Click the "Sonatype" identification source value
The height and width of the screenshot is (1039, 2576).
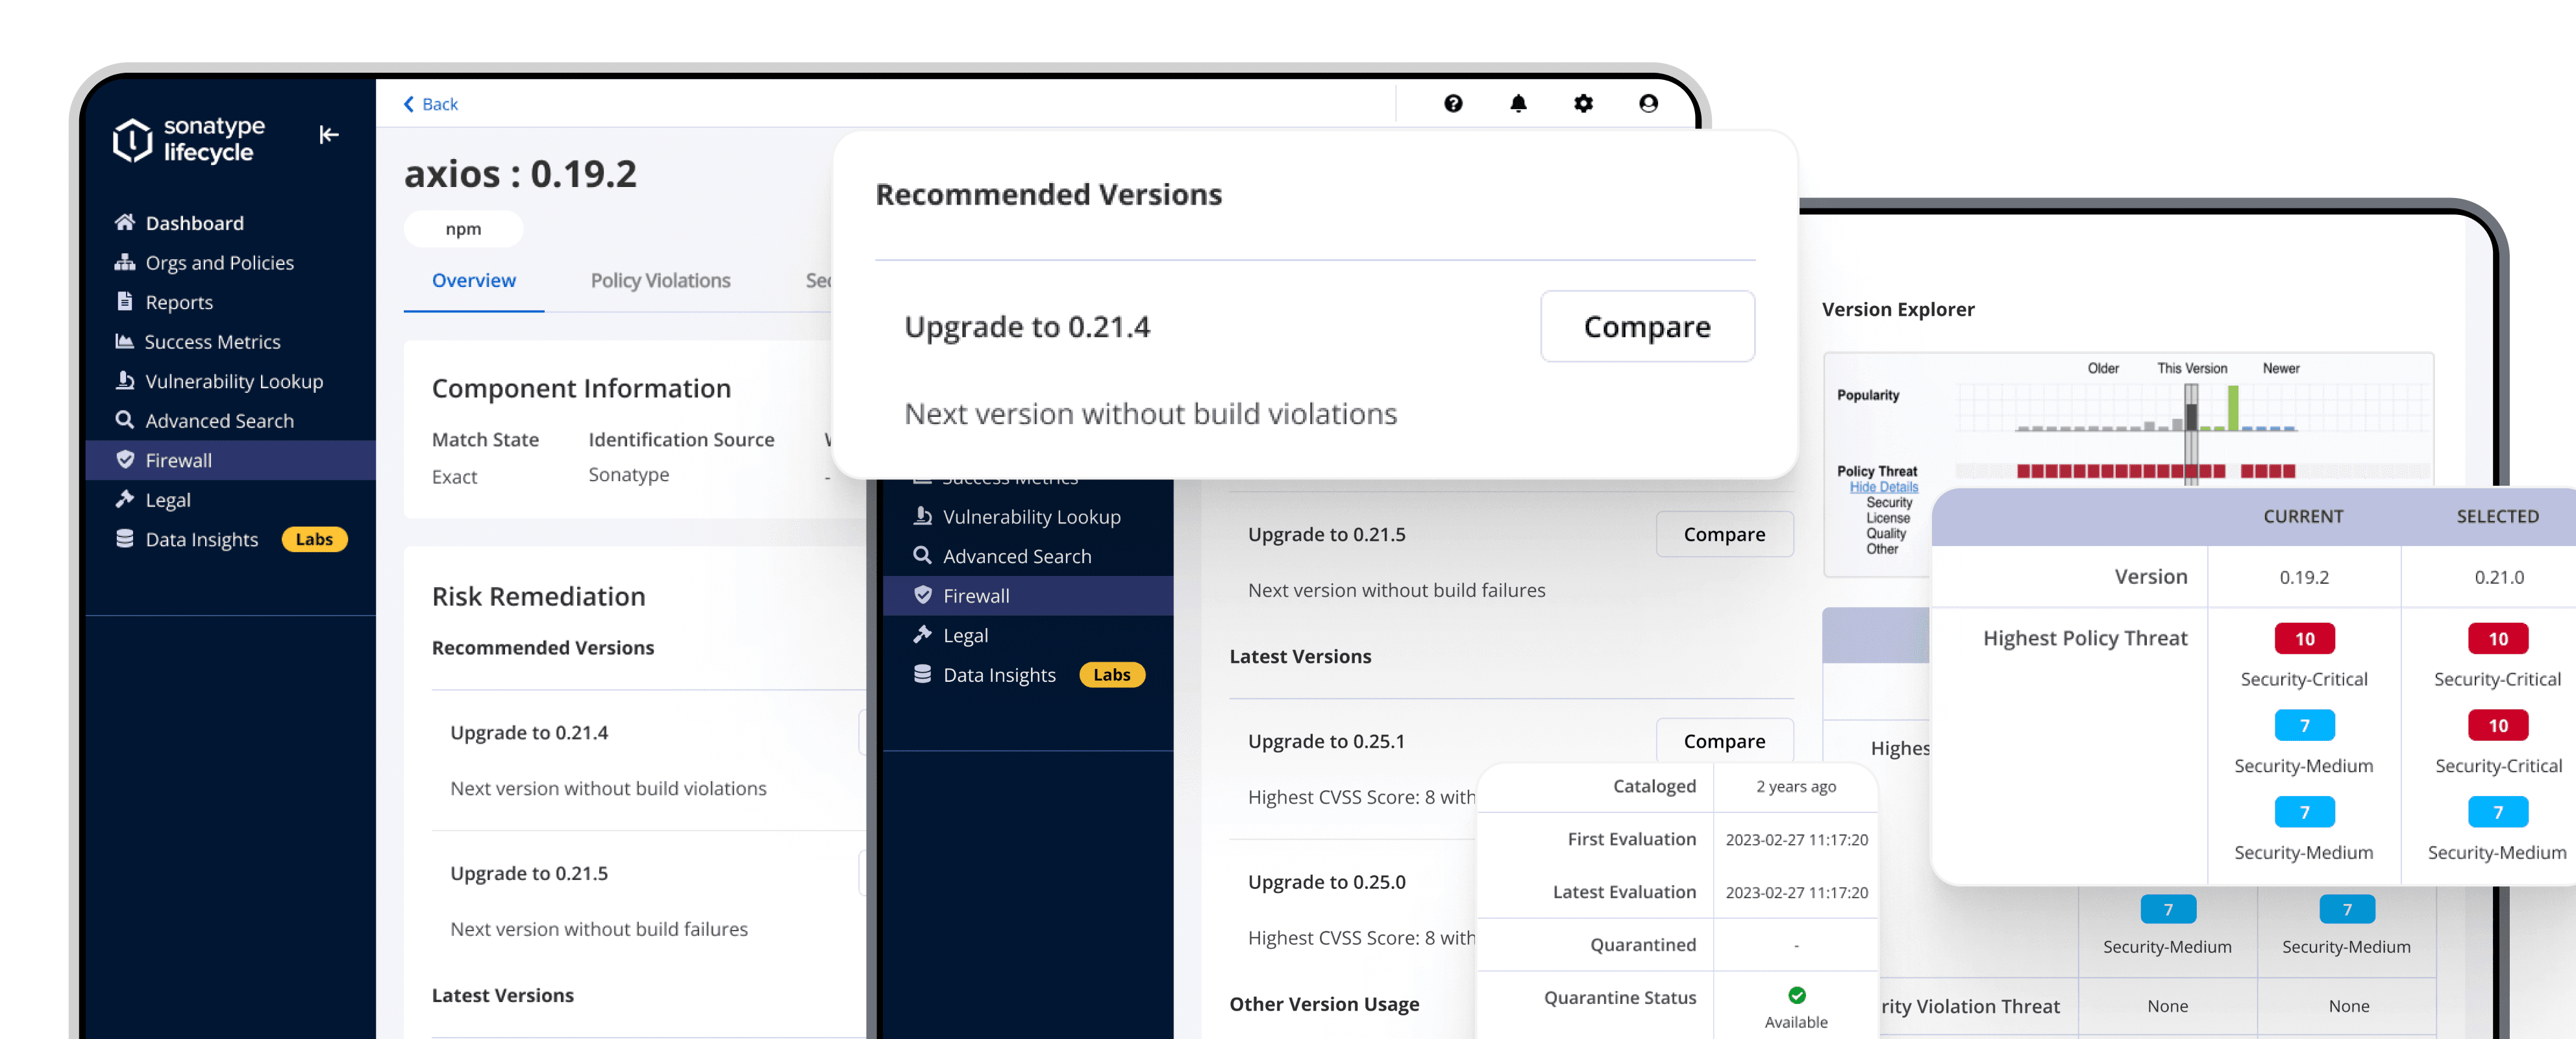(x=628, y=474)
